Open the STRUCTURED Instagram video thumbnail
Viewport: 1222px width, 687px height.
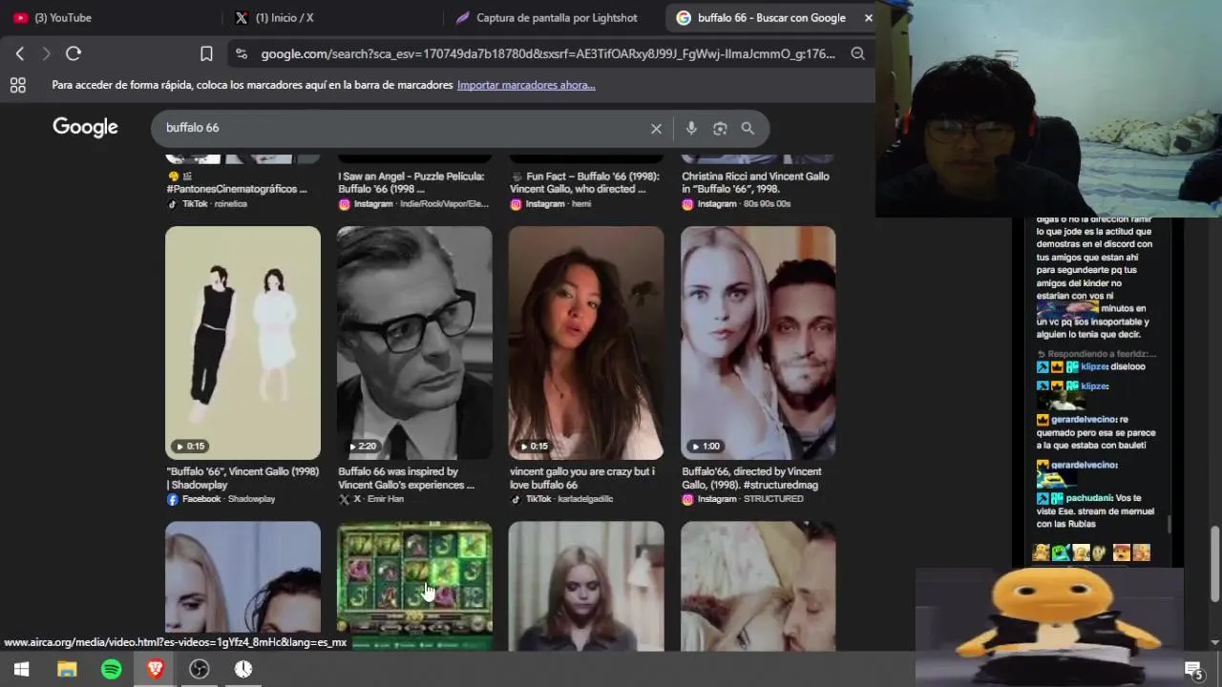[x=758, y=343]
